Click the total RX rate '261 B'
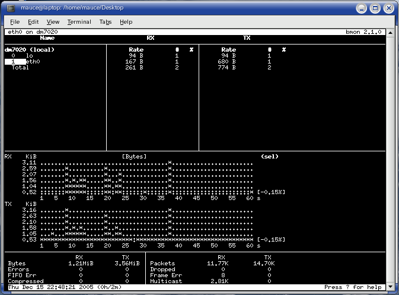399x295 pixels. [x=134, y=68]
